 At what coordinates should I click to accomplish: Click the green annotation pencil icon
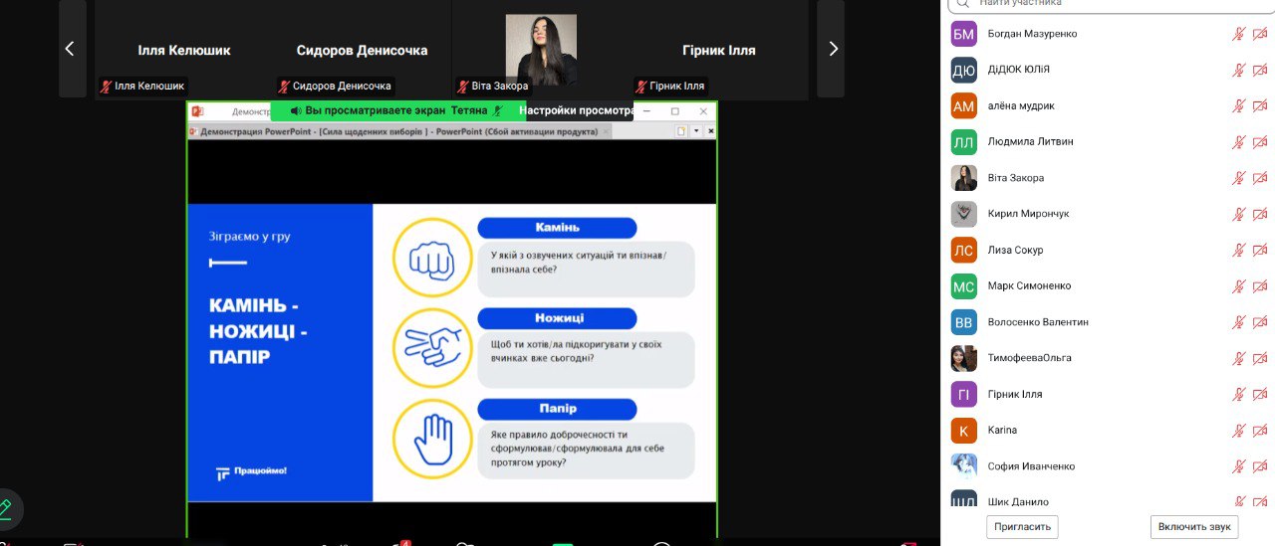tap(5, 508)
